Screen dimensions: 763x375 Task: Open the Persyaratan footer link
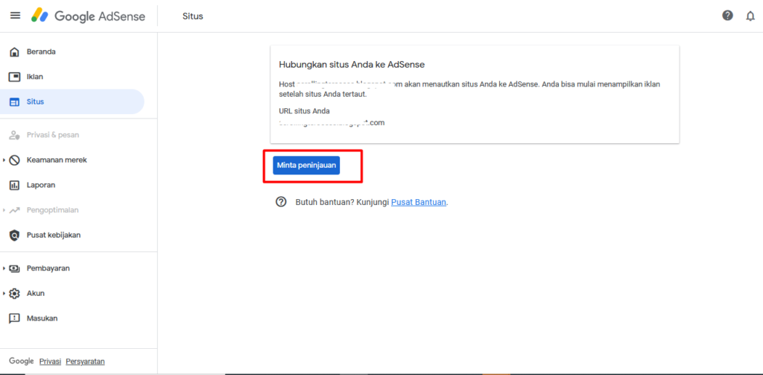pos(85,362)
